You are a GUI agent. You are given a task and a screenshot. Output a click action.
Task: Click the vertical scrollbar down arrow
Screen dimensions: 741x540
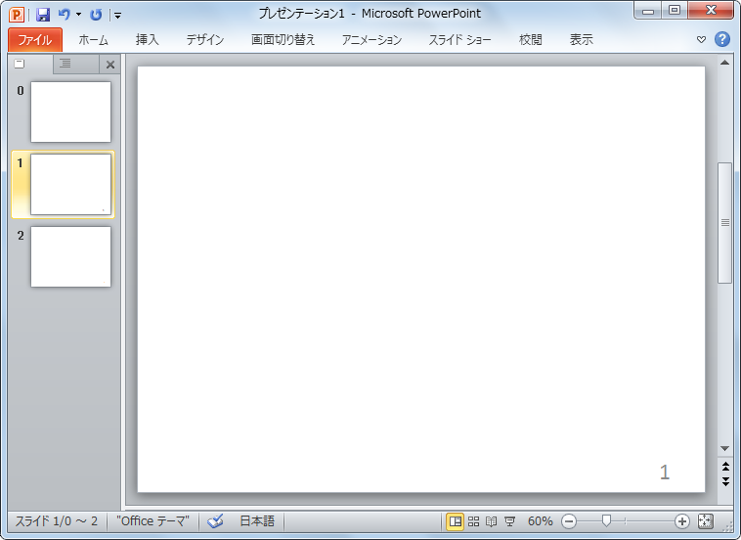pyautogui.click(x=724, y=448)
